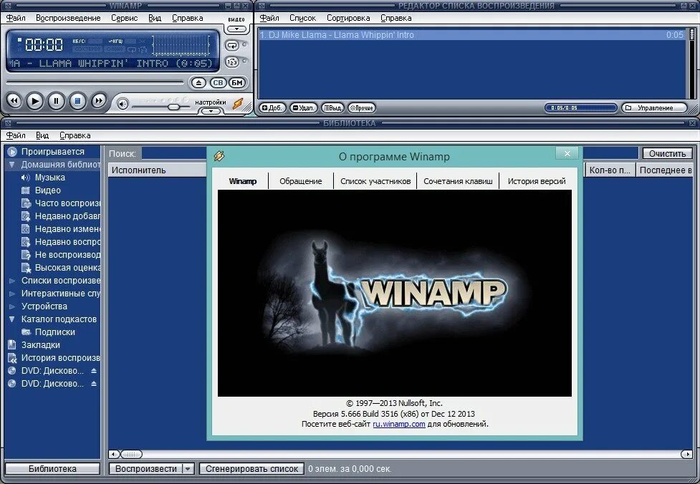Click the Управление playlist button

654,108
